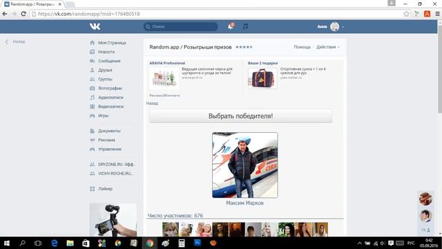Click Chrome back arrow button
The image size is (442, 249).
click(x=5, y=14)
